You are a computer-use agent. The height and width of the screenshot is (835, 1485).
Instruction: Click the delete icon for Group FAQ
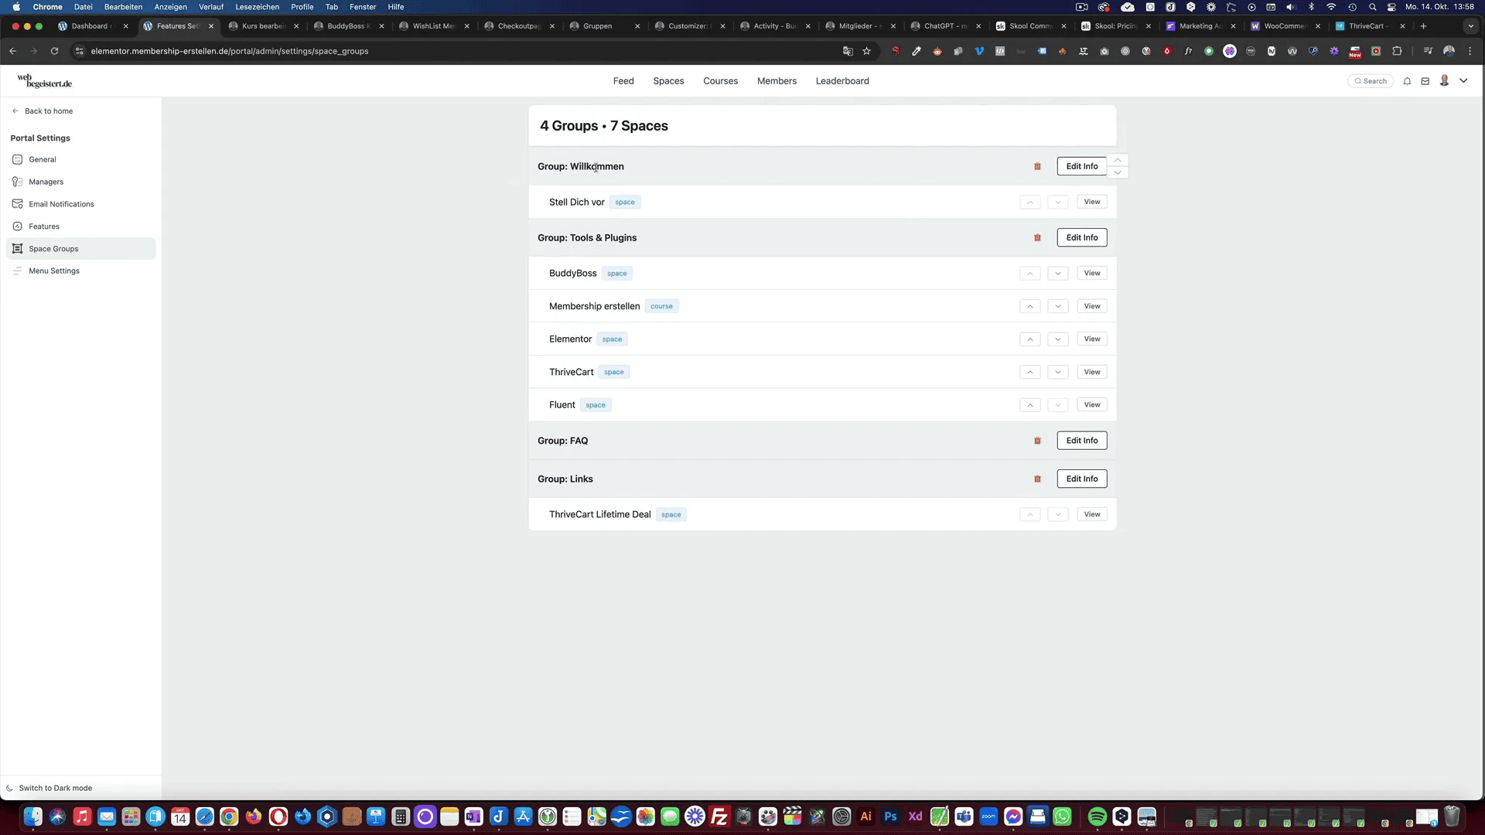pyautogui.click(x=1038, y=439)
